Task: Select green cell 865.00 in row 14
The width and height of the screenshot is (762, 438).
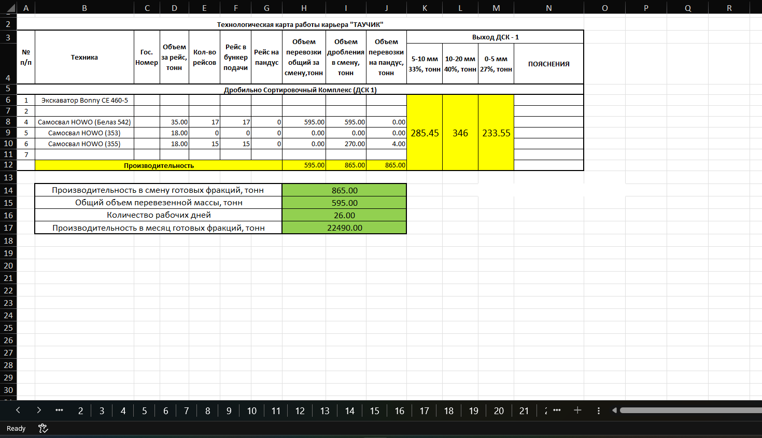Action: pos(344,190)
